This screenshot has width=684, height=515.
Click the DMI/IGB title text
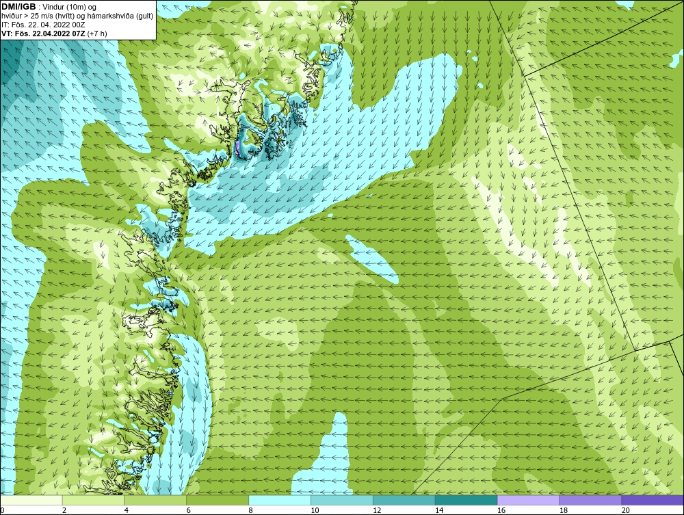18,7
